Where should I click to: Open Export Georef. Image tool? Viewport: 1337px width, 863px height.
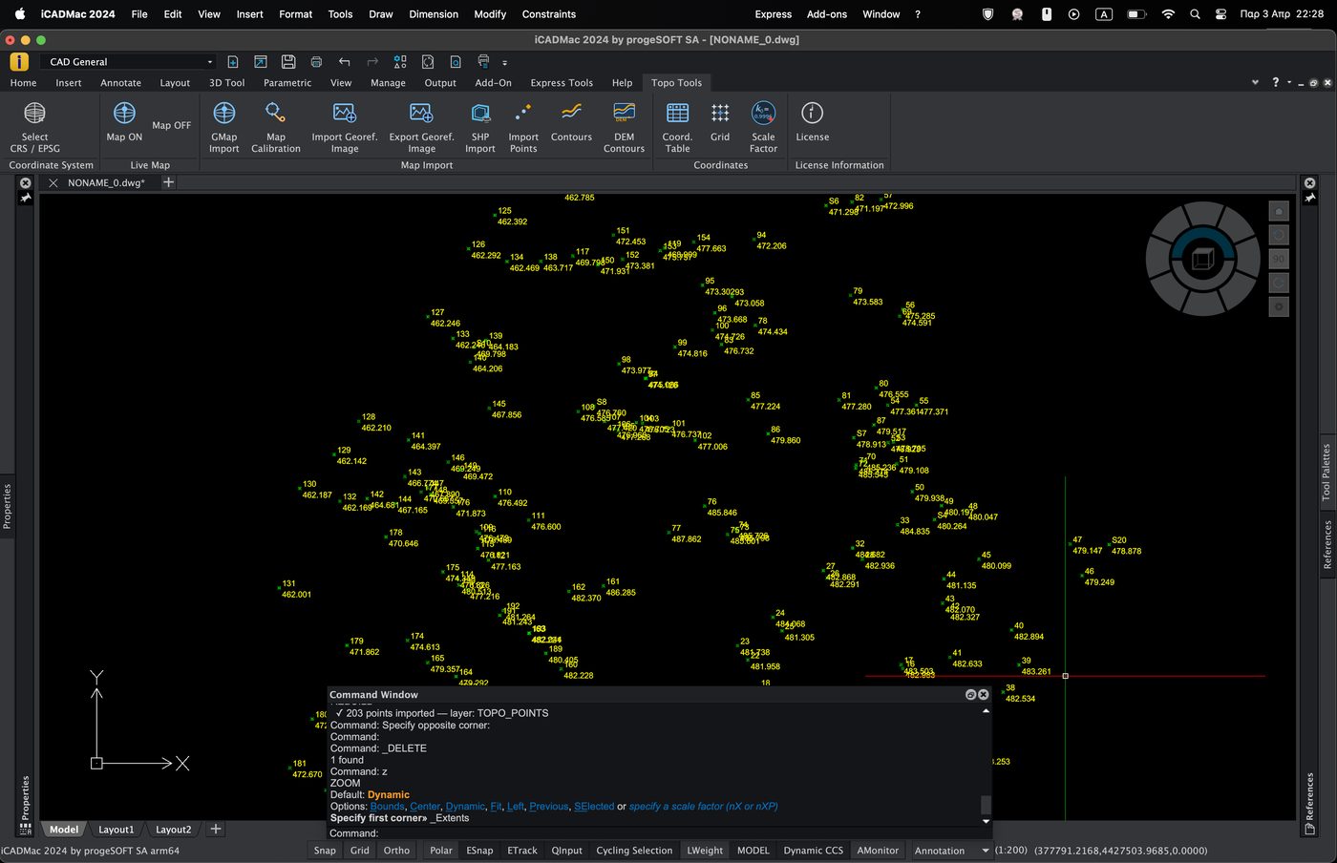point(421,126)
